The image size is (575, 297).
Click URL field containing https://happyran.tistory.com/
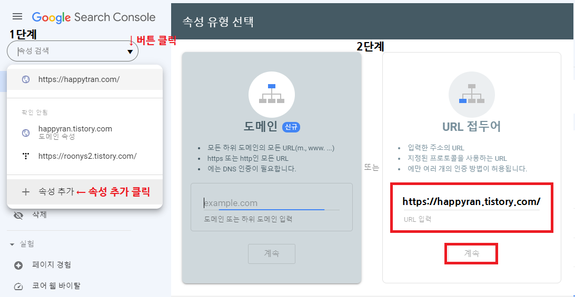(472, 202)
